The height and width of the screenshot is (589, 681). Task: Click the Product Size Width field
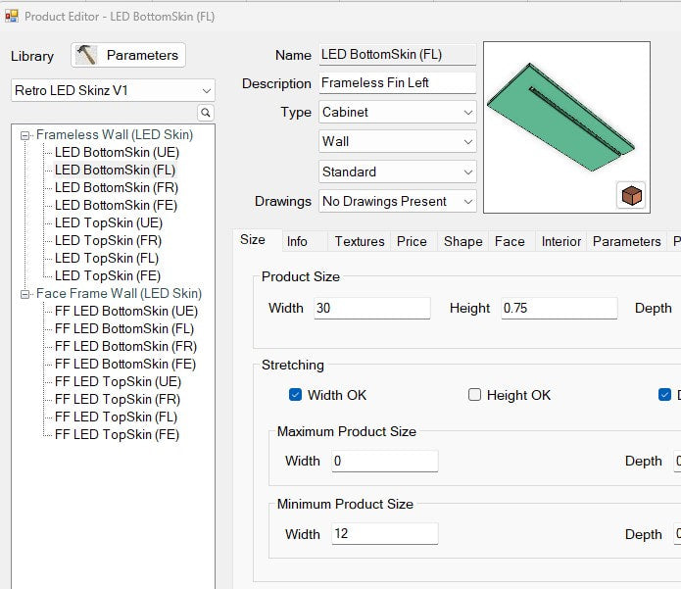point(371,309)
